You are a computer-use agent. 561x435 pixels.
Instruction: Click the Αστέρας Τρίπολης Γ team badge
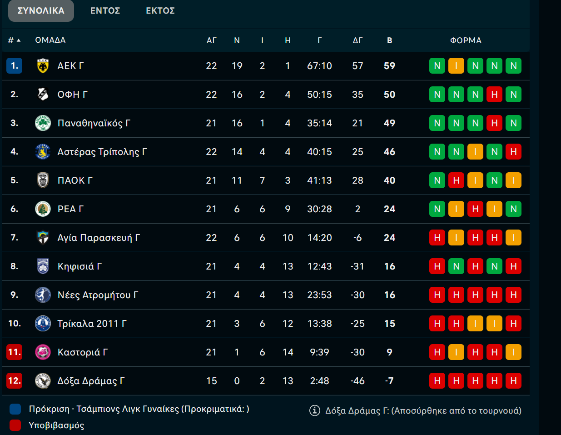[x=43, y=152]
